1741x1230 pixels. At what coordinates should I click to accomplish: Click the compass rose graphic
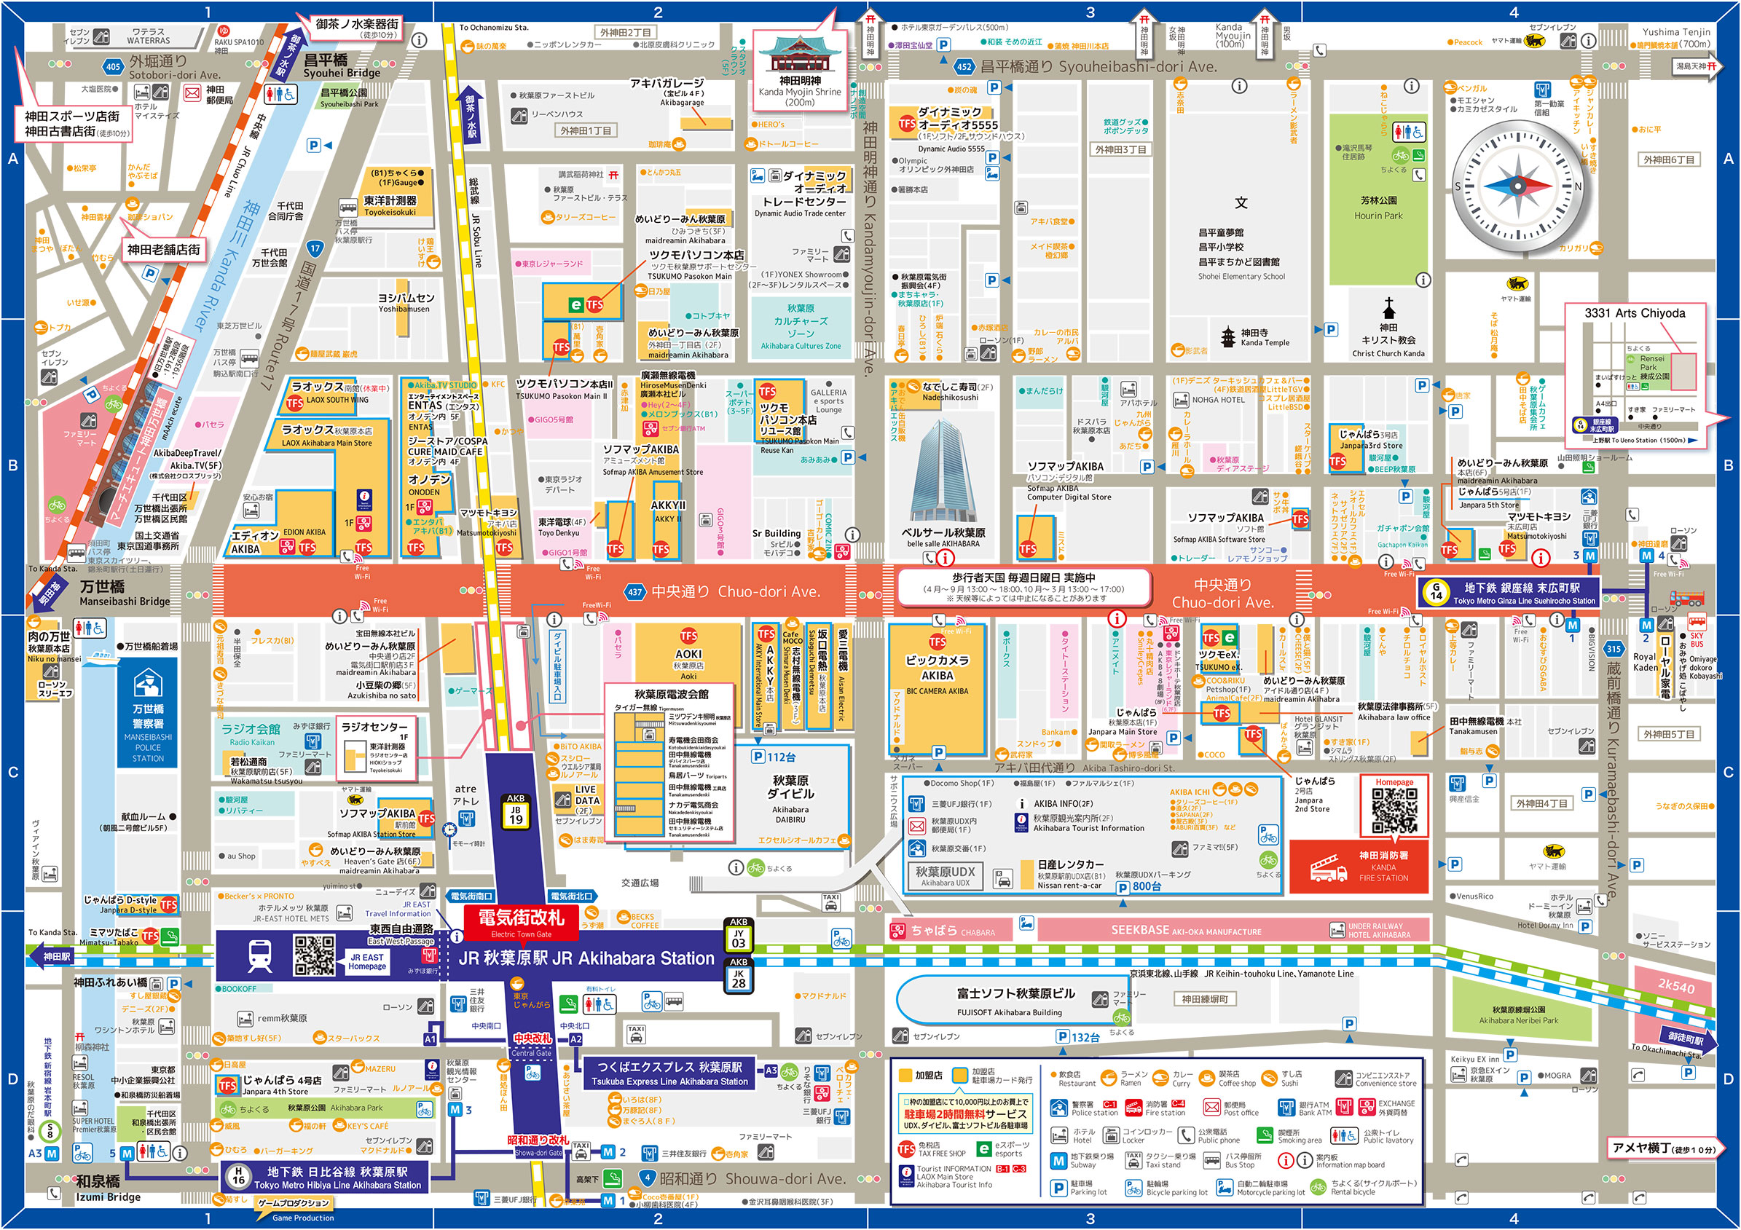coord(1520,184)
